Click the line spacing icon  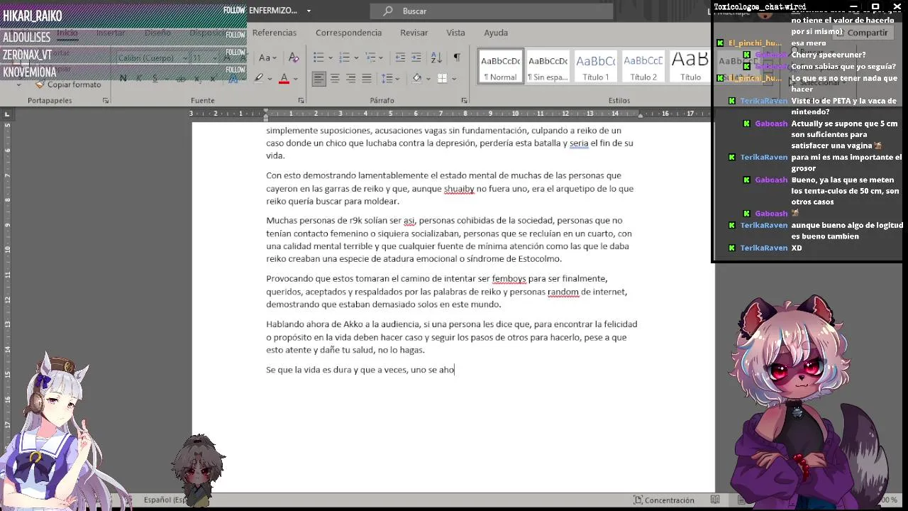point(386,78)
